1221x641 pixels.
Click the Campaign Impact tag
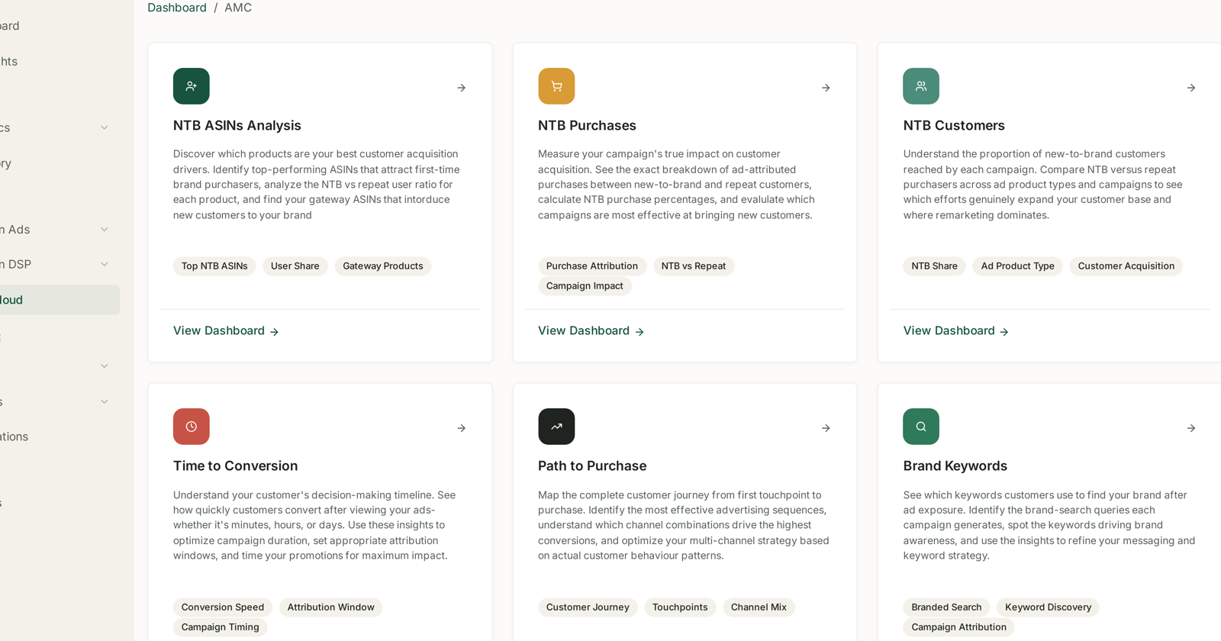(585, 286)
